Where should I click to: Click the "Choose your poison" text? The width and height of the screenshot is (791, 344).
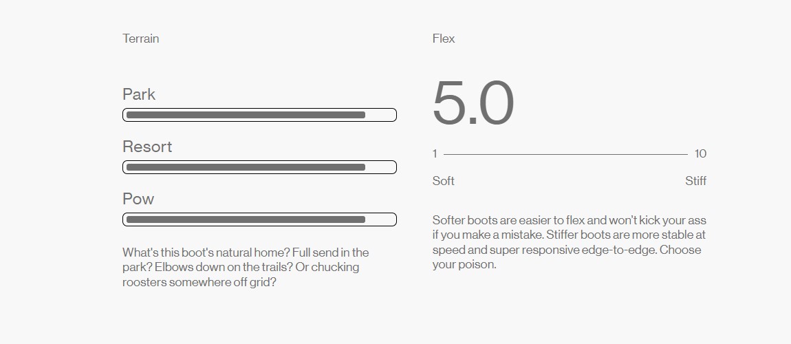681,250
